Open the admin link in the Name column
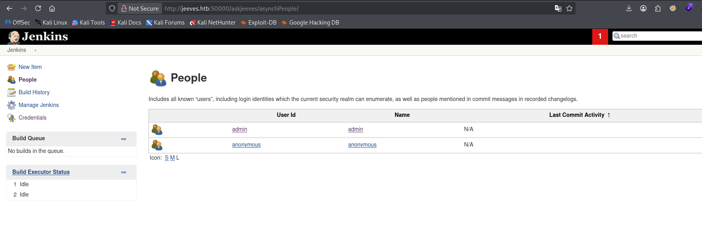 (356, 129)
